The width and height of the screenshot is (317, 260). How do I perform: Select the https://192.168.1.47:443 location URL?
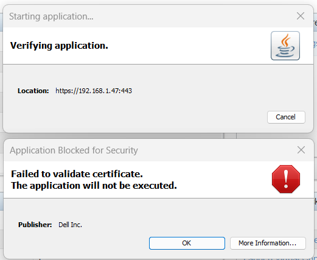coord(94,91)
